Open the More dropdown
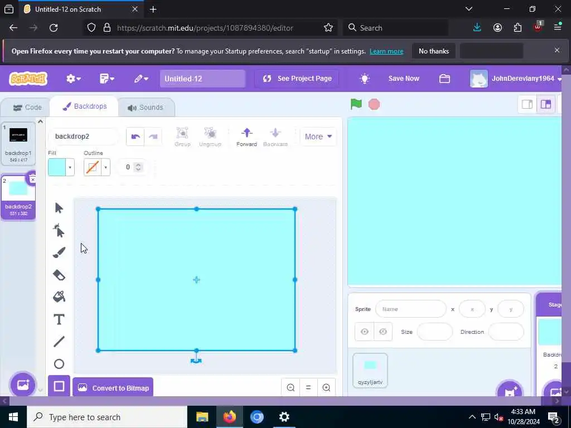 (x=318, y=137)
